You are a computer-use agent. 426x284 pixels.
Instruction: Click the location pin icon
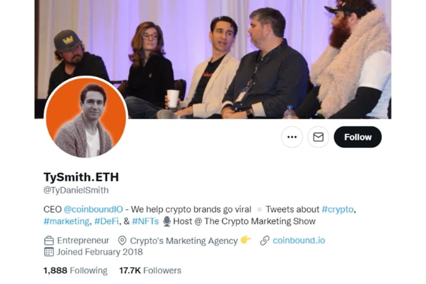click(122, 241)
